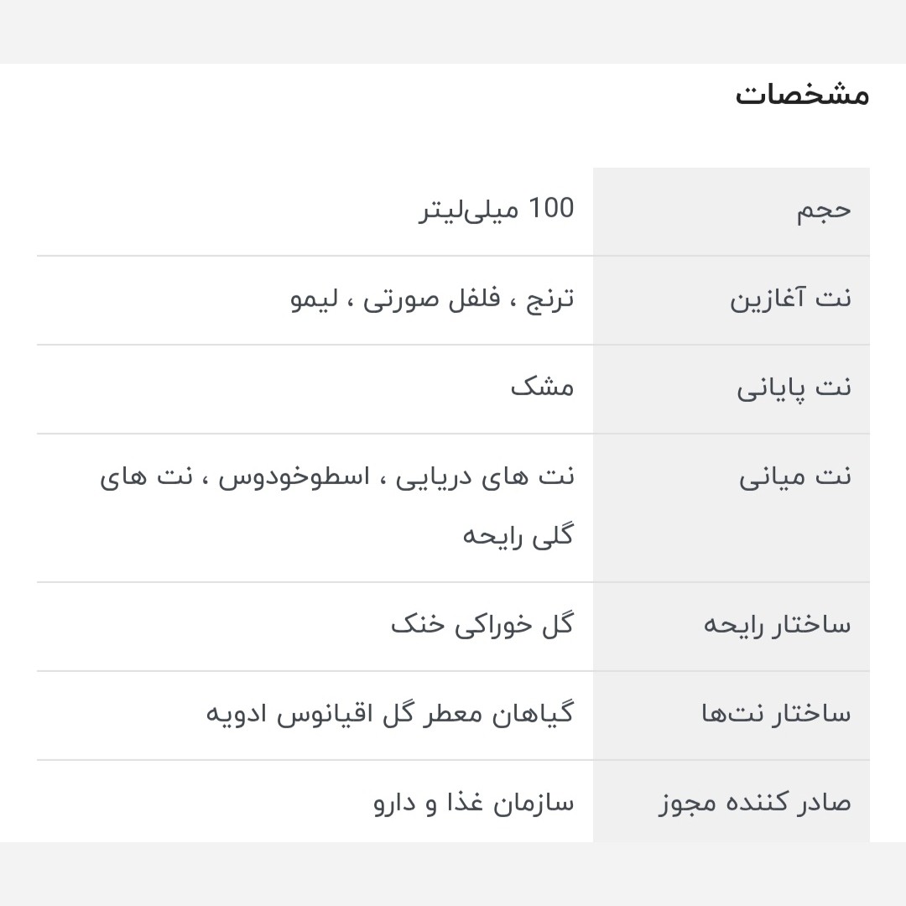Select the ساختار رایحه label

coord(777,625)
